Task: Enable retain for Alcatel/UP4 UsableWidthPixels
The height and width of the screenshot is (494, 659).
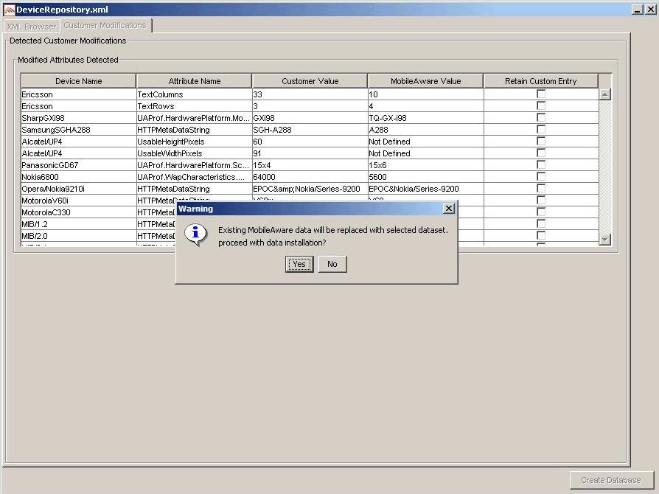Action: 541,153
